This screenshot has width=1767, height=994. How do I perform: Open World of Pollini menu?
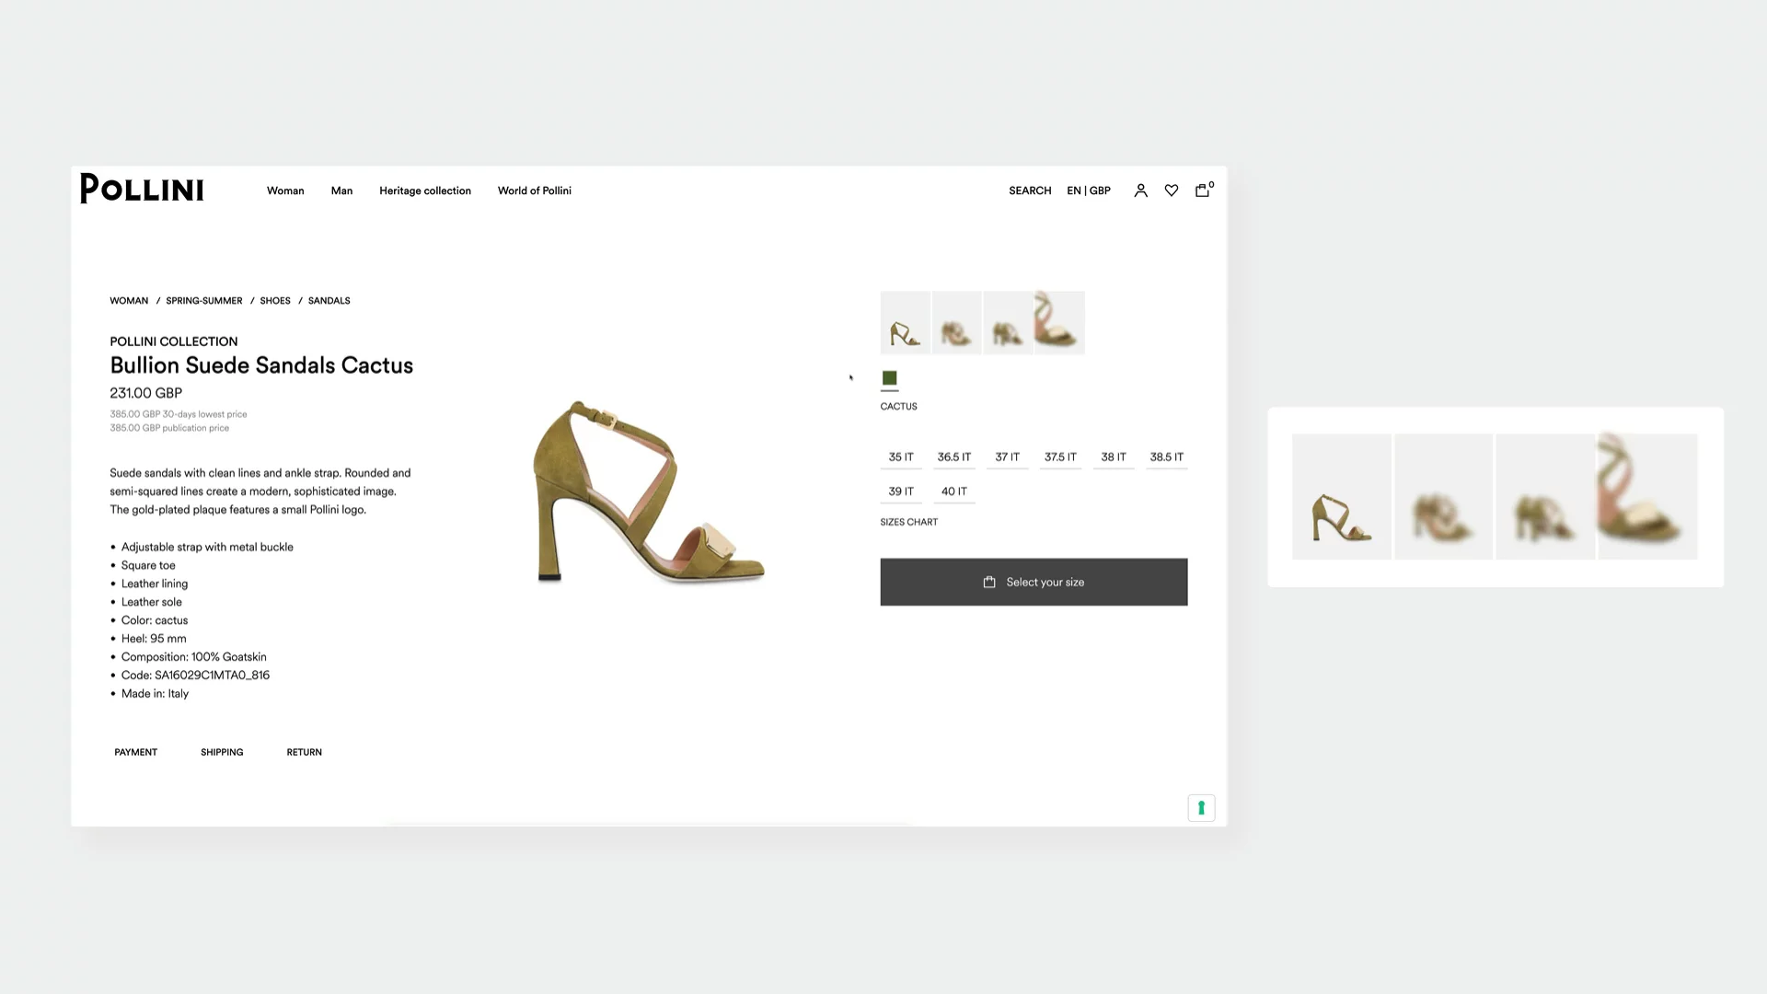[x=535, y=191]
